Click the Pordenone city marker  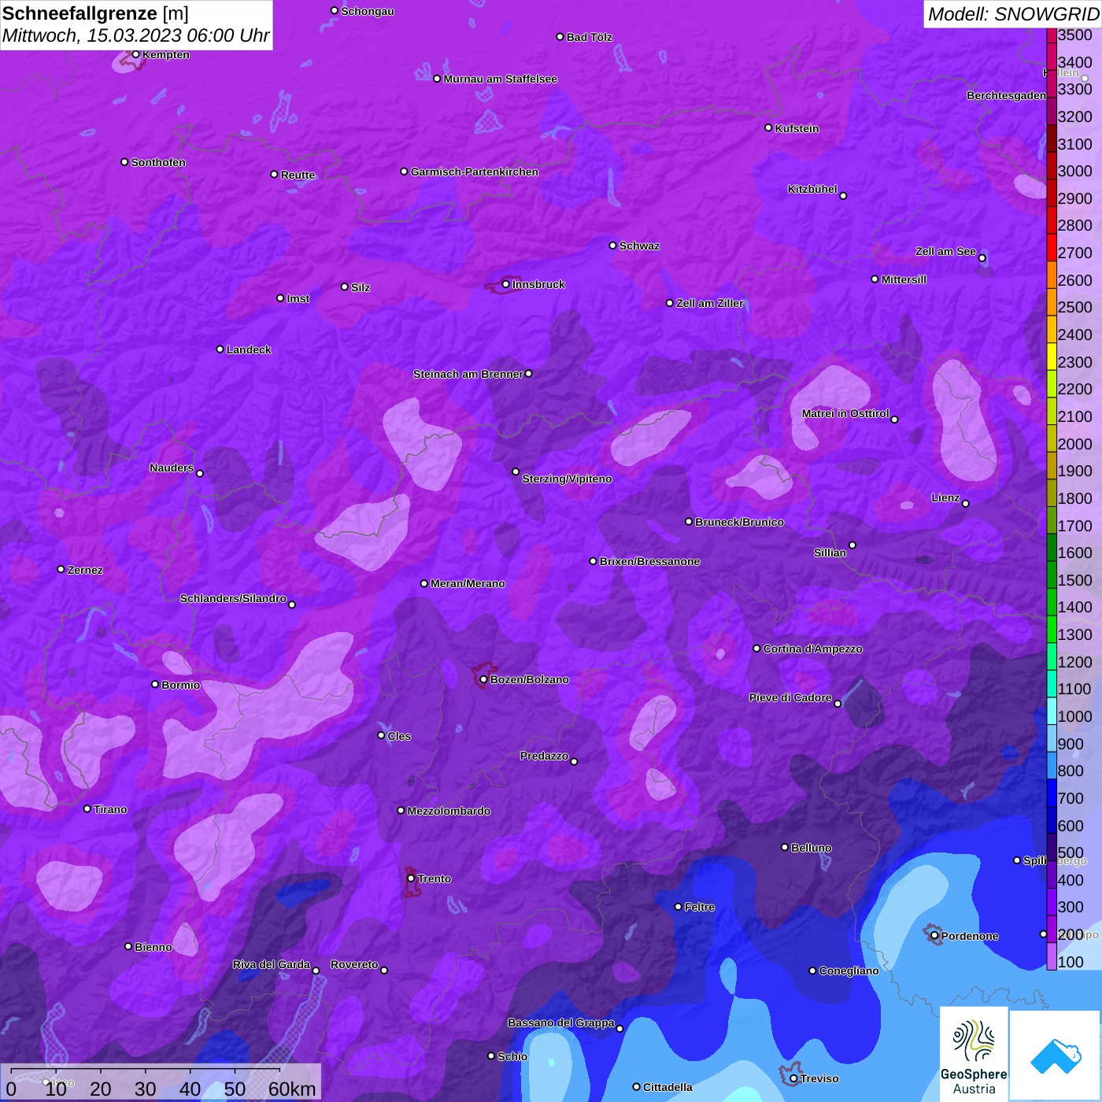pyautogui.click(x=934, y=936)
